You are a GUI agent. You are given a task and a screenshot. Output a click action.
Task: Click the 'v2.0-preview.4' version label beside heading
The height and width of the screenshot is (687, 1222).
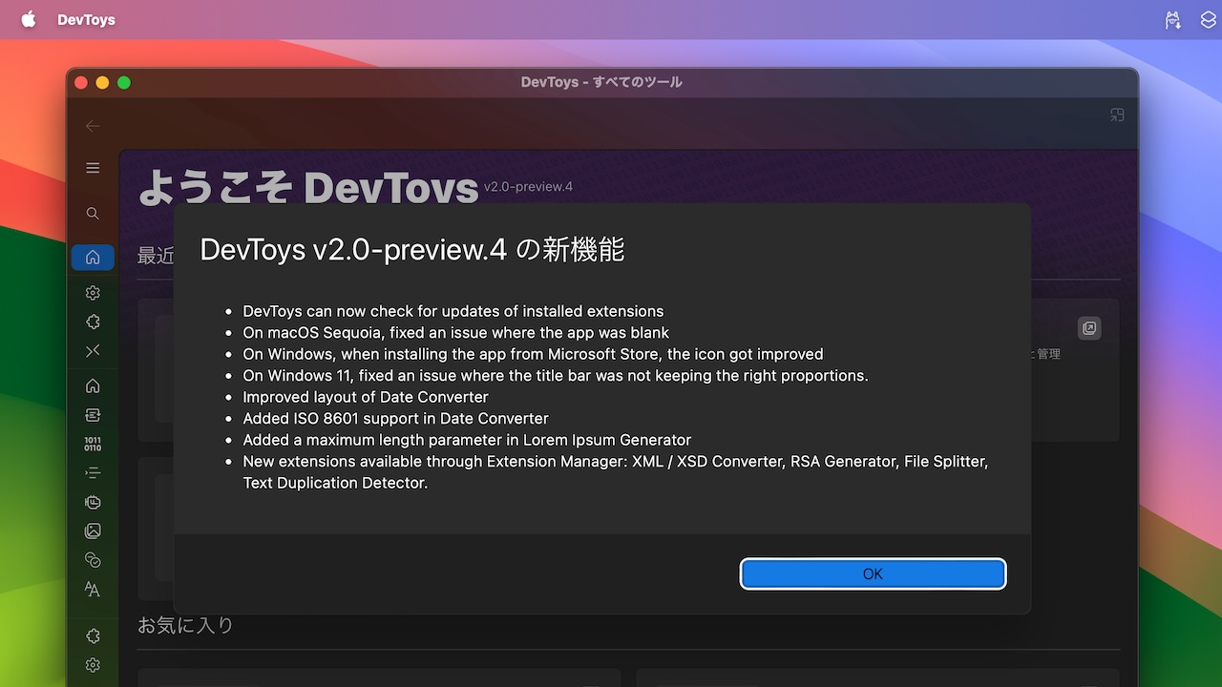528,187
